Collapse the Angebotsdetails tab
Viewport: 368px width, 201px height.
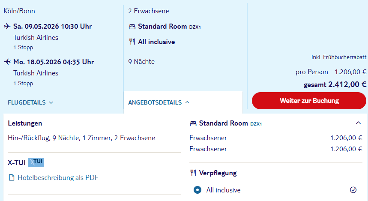(159, 102)
